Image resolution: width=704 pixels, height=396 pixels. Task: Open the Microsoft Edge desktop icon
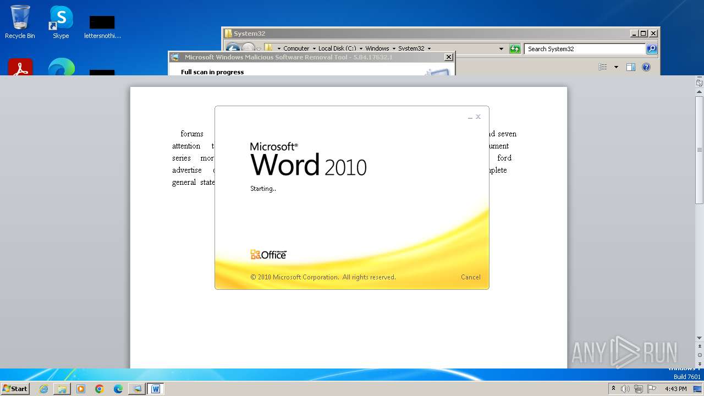click(61, 67)
